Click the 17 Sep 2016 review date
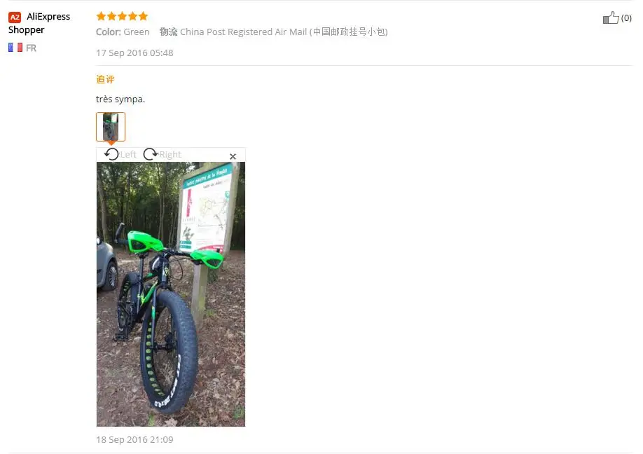Image resolution: width=643 pixels, height=454 pixels. 134,53
